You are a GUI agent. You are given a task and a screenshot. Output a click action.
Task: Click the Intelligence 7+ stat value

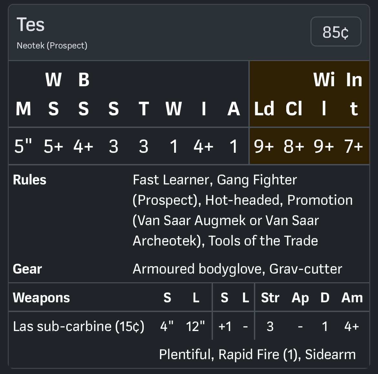click(x=354, y=146)
